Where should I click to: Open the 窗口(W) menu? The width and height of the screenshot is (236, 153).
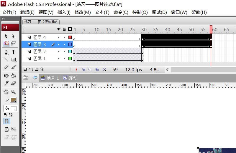coord(179,12)
